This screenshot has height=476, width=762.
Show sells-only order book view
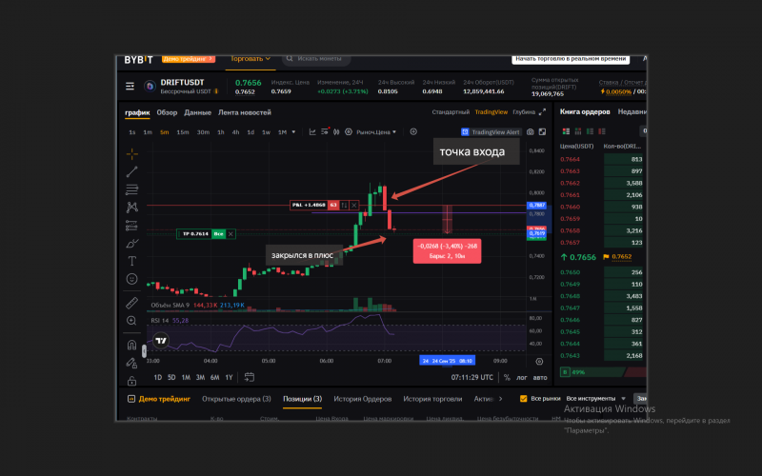pos(602,131)
